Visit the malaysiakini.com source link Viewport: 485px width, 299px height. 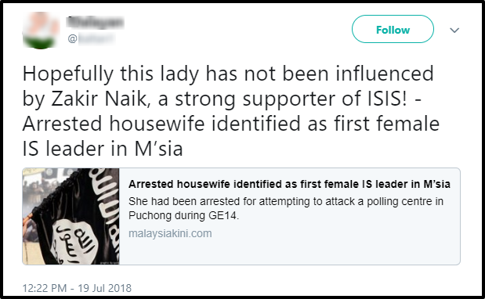[x=170, y=233]
